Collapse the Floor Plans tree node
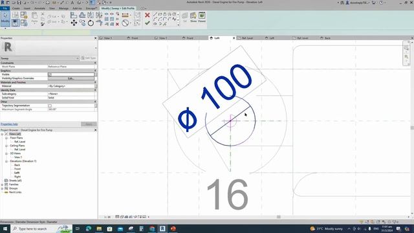 click(x=6, y=138)
